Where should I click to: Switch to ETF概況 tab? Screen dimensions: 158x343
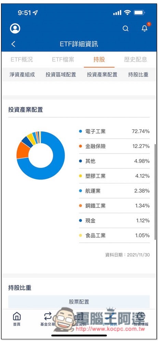coord(22,59)
